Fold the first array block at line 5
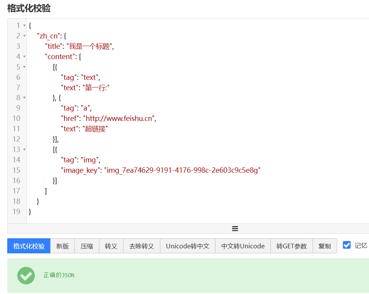This screenshot has width=369, height=294. [25, 67]
